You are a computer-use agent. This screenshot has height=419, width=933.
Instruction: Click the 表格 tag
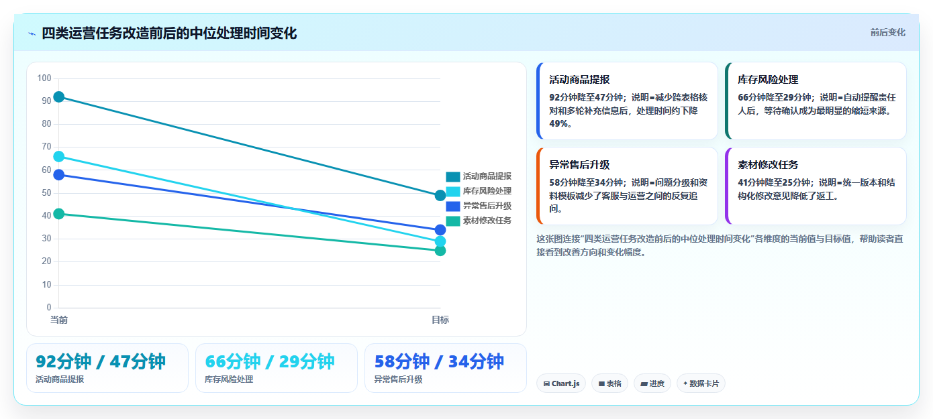coord(609,383)
